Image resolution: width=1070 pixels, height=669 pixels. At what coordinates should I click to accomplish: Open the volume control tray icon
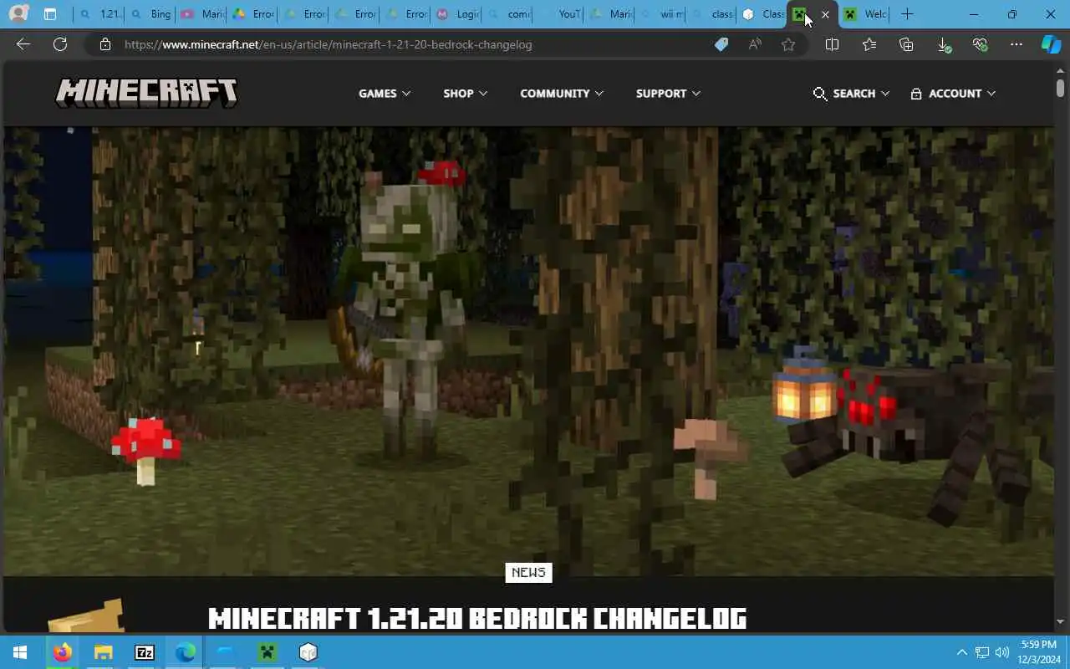coord(1002,652)
